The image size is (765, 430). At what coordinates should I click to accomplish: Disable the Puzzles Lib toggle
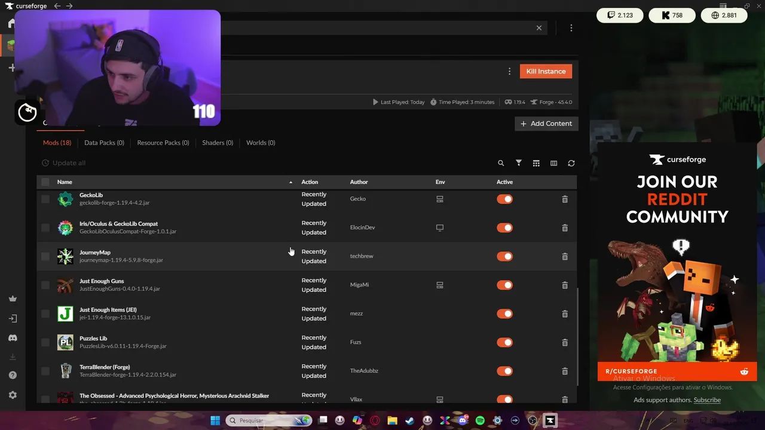click(504, 342)
